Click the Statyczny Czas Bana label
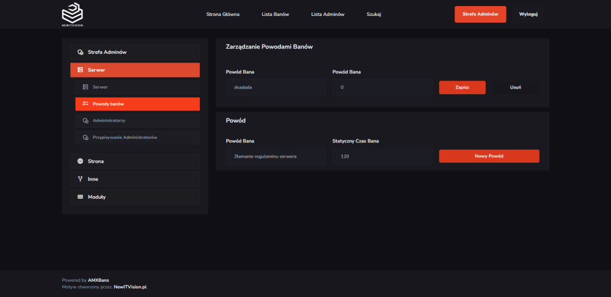611x297 pixels. point(356,141)
